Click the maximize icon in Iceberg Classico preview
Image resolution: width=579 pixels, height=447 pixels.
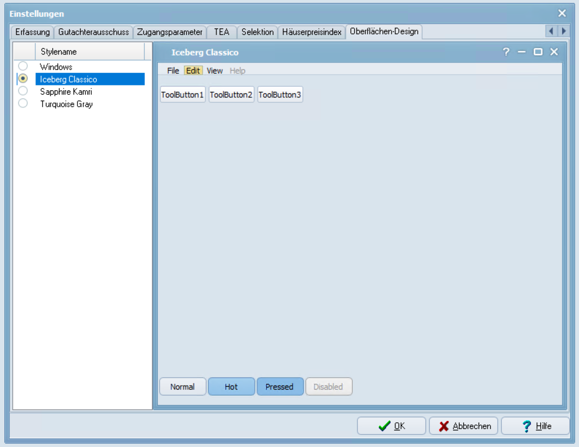(x=538, y=52)
